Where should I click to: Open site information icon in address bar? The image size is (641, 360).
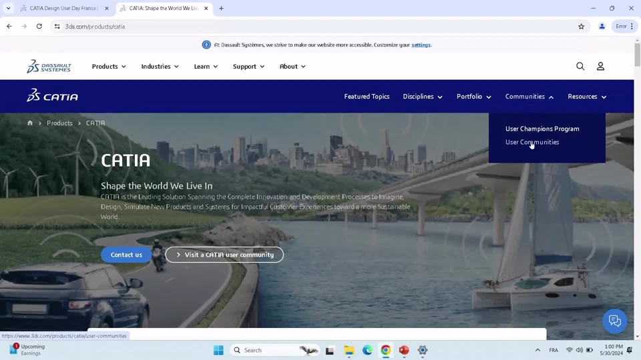(57, 26)
